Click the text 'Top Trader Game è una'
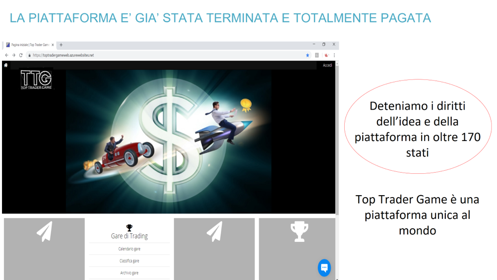This screenshot has height=280, width=497. [417, 200]
